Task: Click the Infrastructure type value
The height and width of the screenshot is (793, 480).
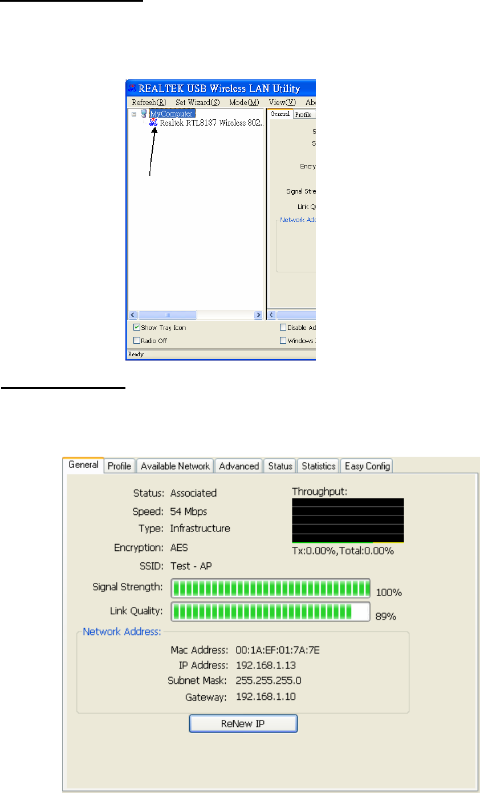Action: 200,528
